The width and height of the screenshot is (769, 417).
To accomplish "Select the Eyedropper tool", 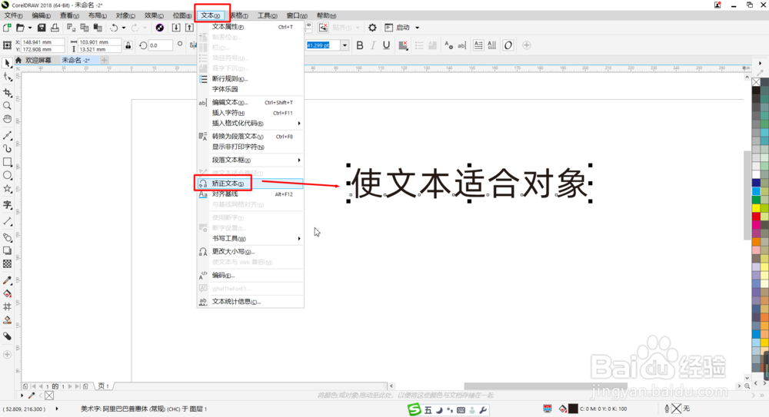I will pyautogui.click(x=7, y=281).
